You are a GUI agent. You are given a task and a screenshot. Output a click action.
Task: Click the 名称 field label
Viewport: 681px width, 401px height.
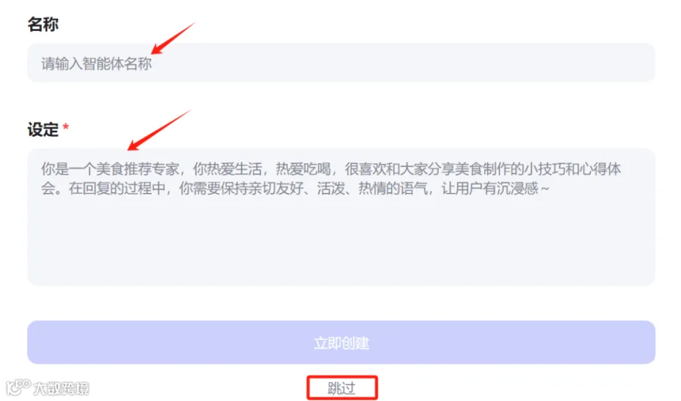point(42,24)
